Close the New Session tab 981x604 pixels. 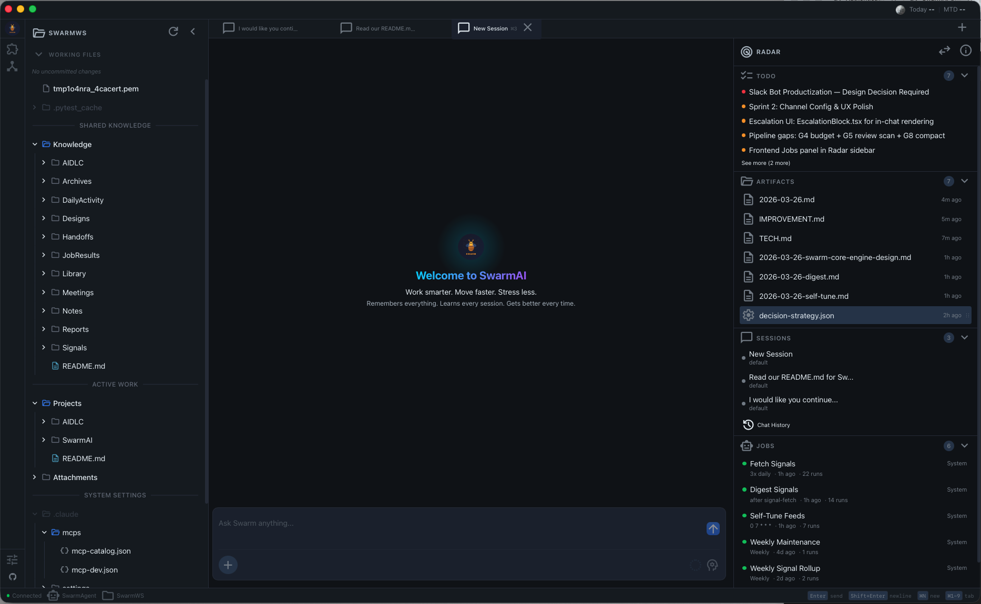[x=528, y=27]
